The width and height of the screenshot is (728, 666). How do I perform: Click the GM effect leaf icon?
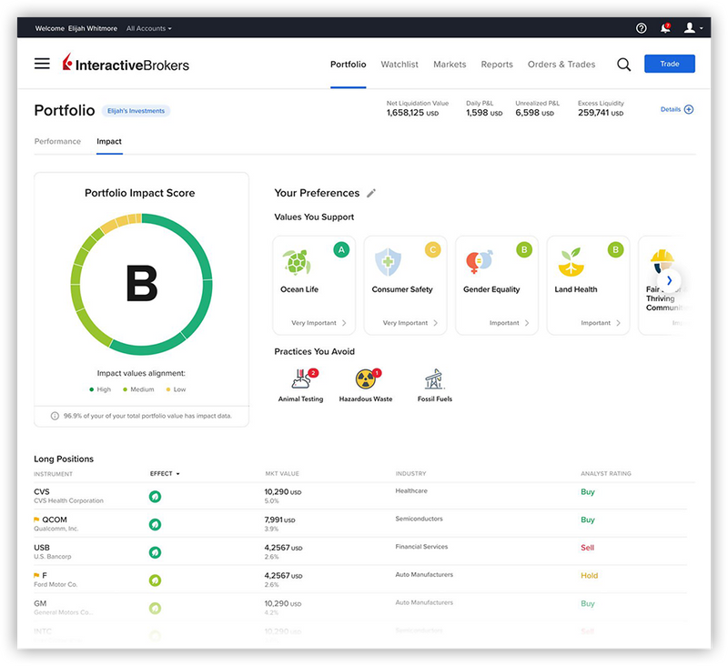pyautogui.click(x=155, y=608)
